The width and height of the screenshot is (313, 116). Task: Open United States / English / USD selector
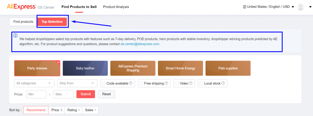[x=268, y=7]
